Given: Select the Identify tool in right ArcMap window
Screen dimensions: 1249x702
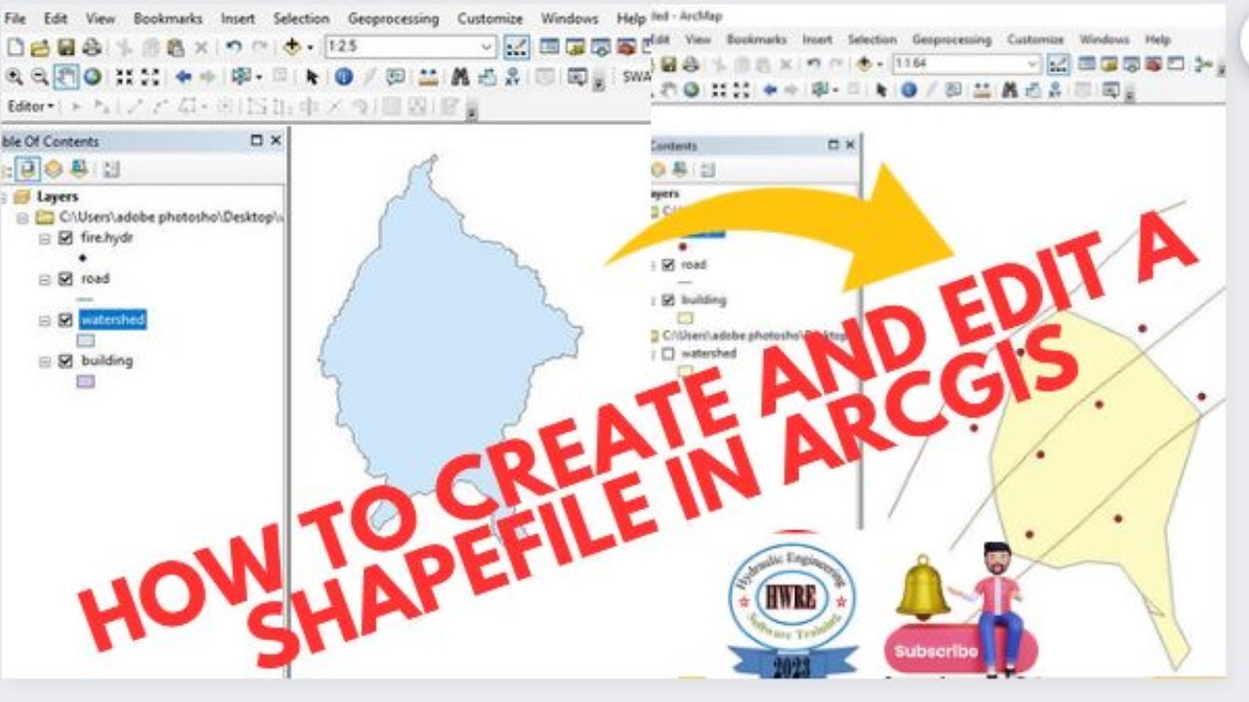Looking at the screenshot, I should [908, 90].
